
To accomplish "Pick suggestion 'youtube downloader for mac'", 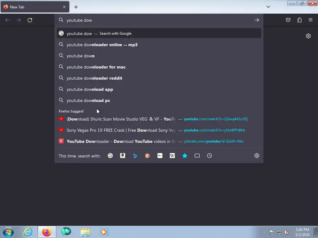I will pyautogui.click(x=159, y=67).
